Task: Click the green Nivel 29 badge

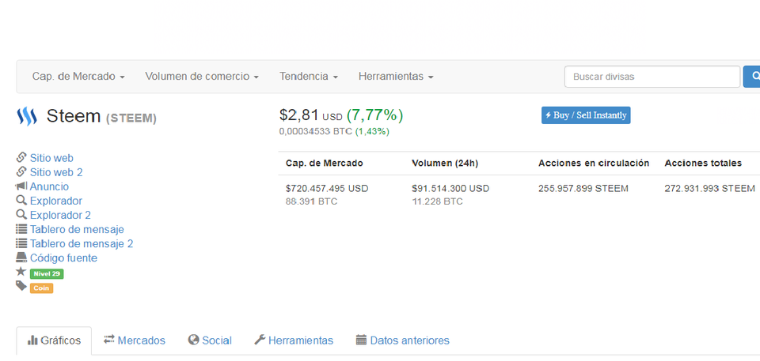Action: pyautogui.click(x=47, y=274)
